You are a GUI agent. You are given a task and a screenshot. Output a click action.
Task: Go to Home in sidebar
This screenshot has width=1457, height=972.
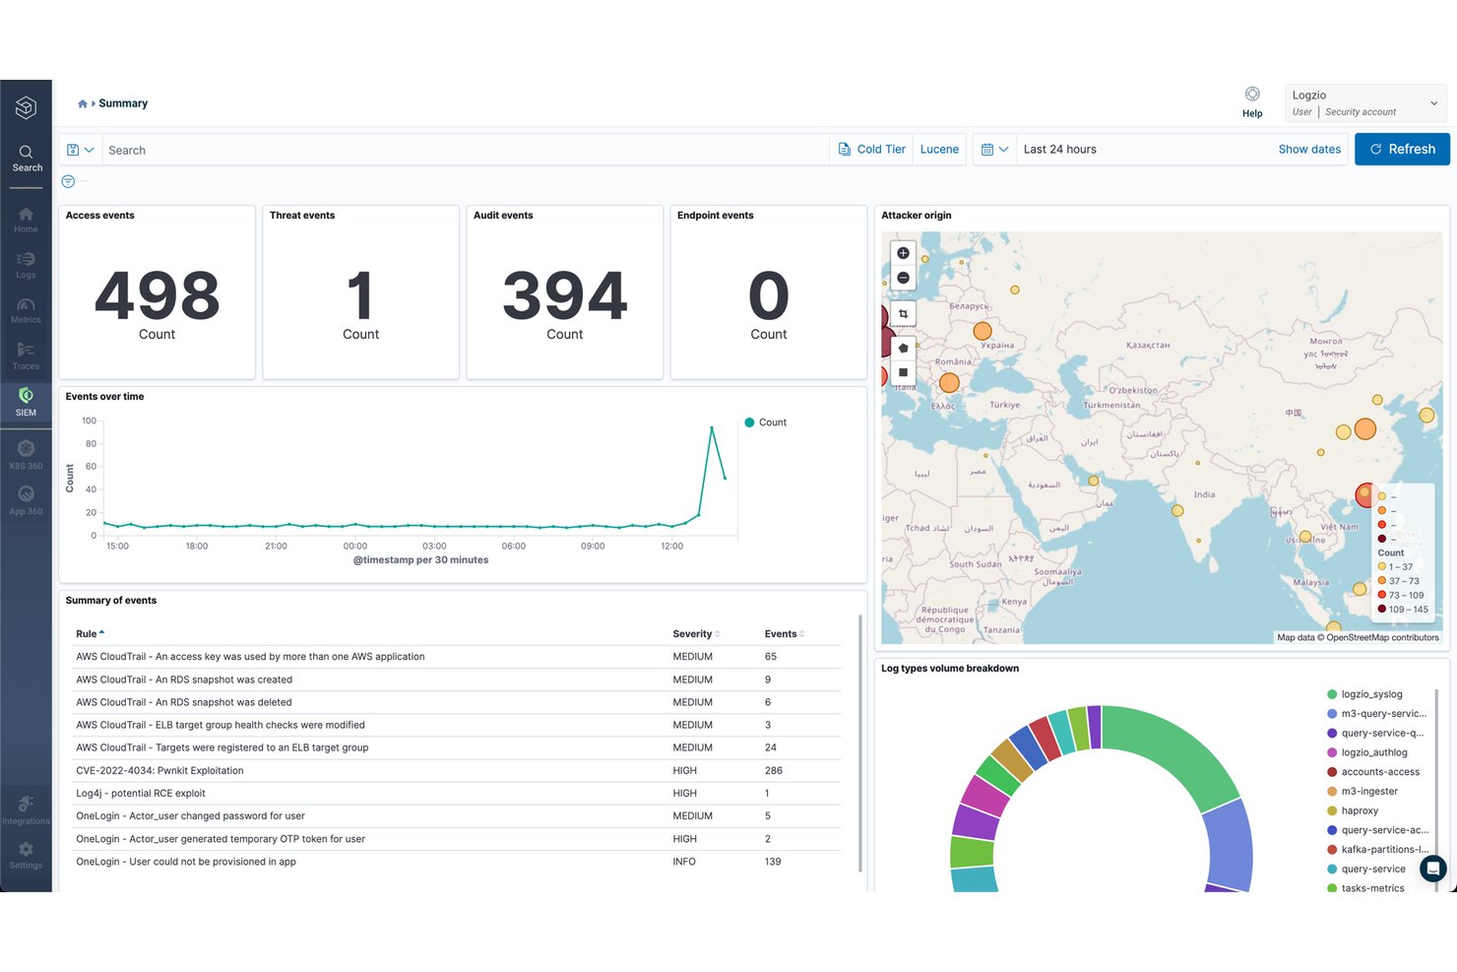pyautogui.click(x=26, y=221)
